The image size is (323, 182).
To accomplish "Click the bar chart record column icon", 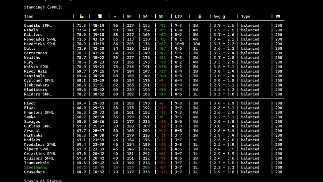I will coord(100,16).
